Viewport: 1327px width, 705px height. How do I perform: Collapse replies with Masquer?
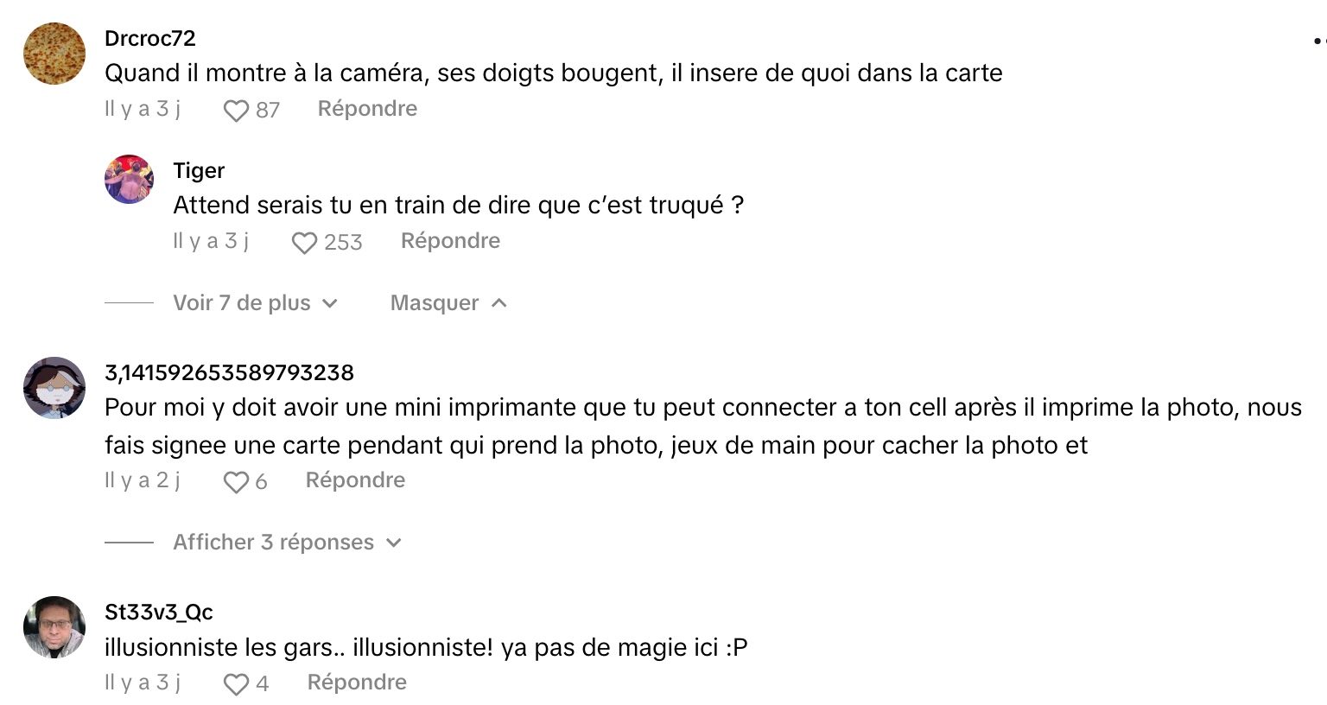tap(448, 303)
